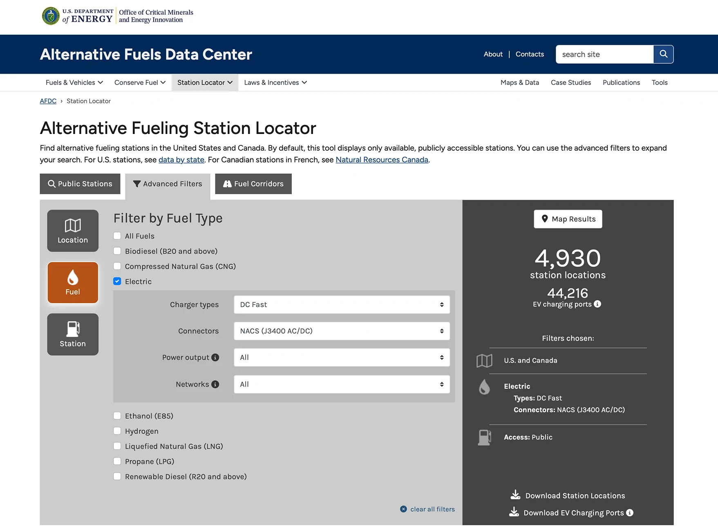The height and width of the screenshot is (531, 718).
Task: Click the download icon for EV Charging Ports
Action: (x=514, y=512)
